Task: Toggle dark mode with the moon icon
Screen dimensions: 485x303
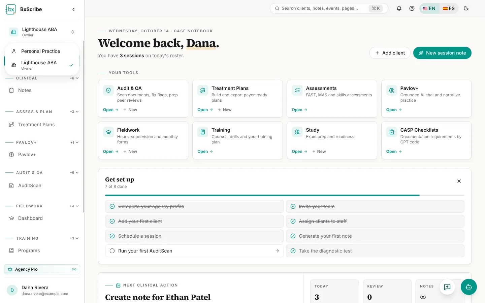Action: click(466, 8)
